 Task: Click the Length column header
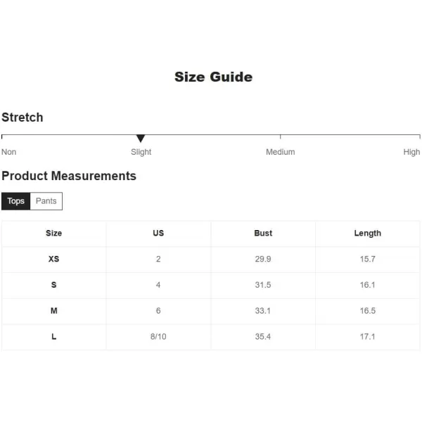(368, 234)
